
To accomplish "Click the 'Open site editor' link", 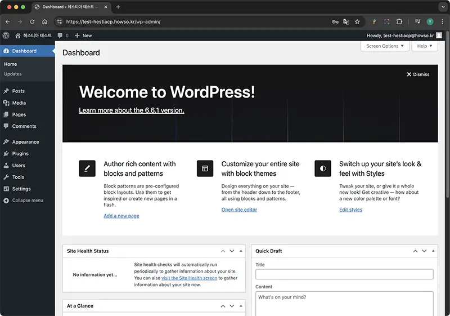I will [239, 210].
